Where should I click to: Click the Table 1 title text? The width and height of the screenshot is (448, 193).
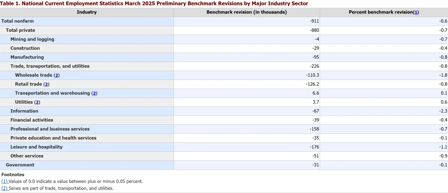click(154, 4)
